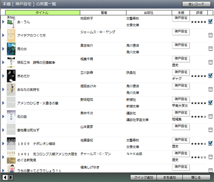Click the 閉じる button
This screenshot has height=182, width=214.
point(196,177)
